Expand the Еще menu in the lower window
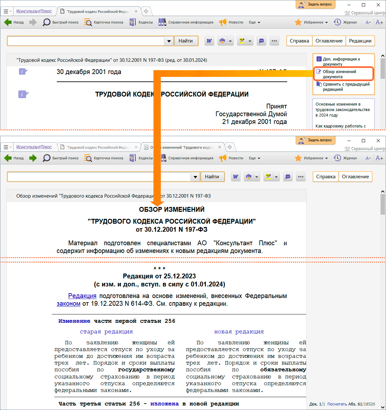The width and height of the screenshot is (386, 410). [254, 158]
